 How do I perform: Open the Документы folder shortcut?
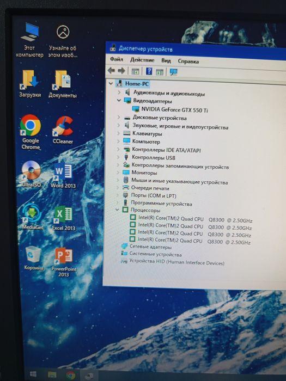pos(63,84)
